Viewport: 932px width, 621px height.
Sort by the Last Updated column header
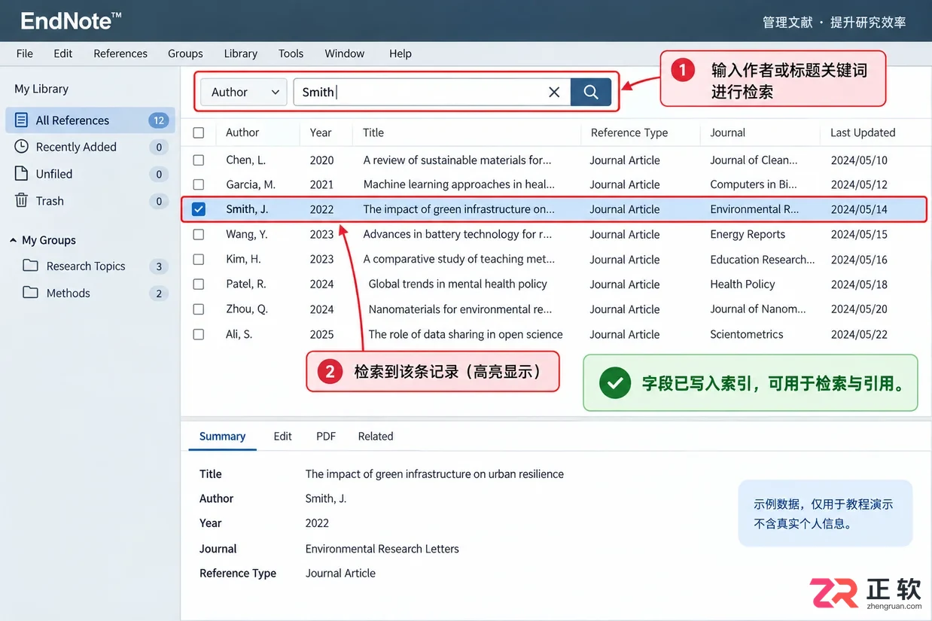[863, 132]
